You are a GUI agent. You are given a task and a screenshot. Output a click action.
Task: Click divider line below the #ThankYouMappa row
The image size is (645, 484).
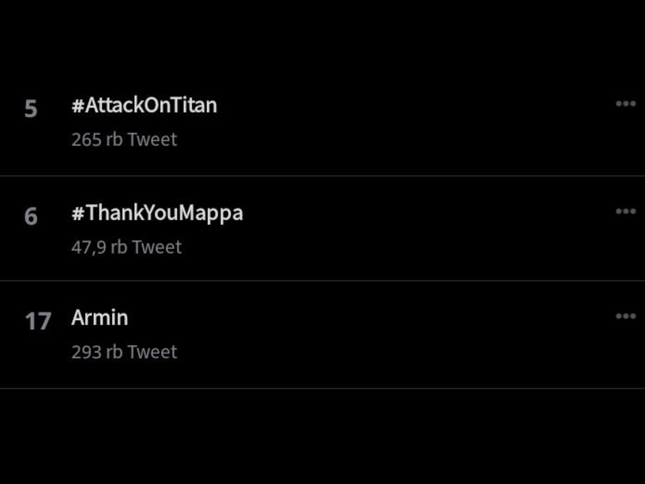(322, 281)
